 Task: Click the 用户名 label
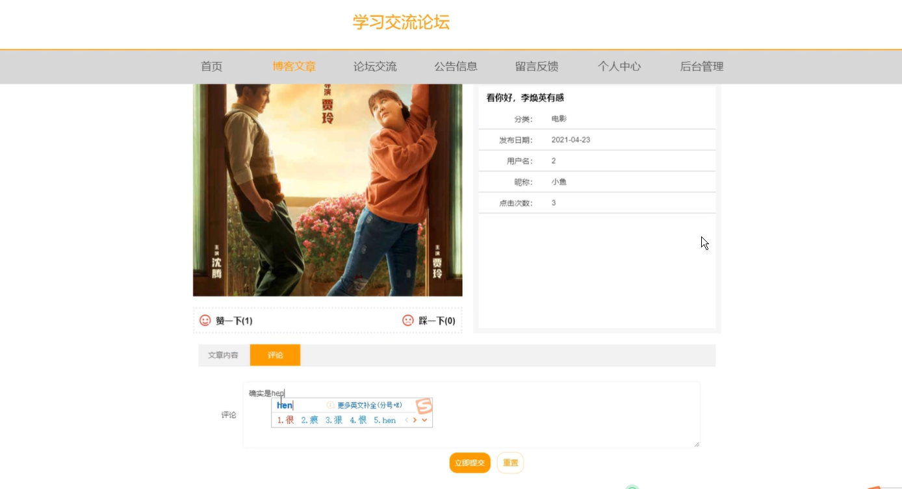click(x=520, y=161)
